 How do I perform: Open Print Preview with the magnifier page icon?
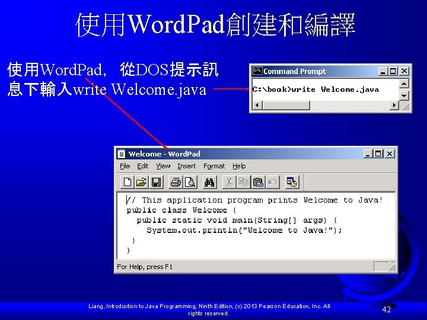point(190,182)
